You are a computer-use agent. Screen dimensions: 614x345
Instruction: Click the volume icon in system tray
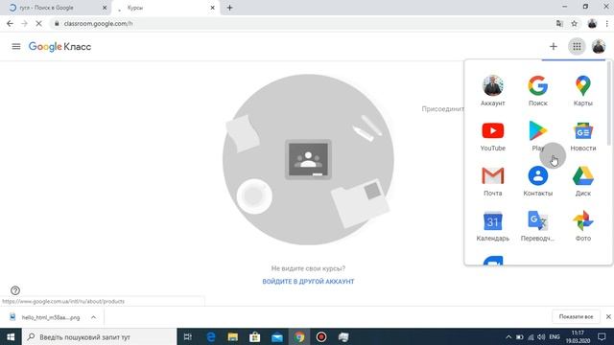point(541,336)
